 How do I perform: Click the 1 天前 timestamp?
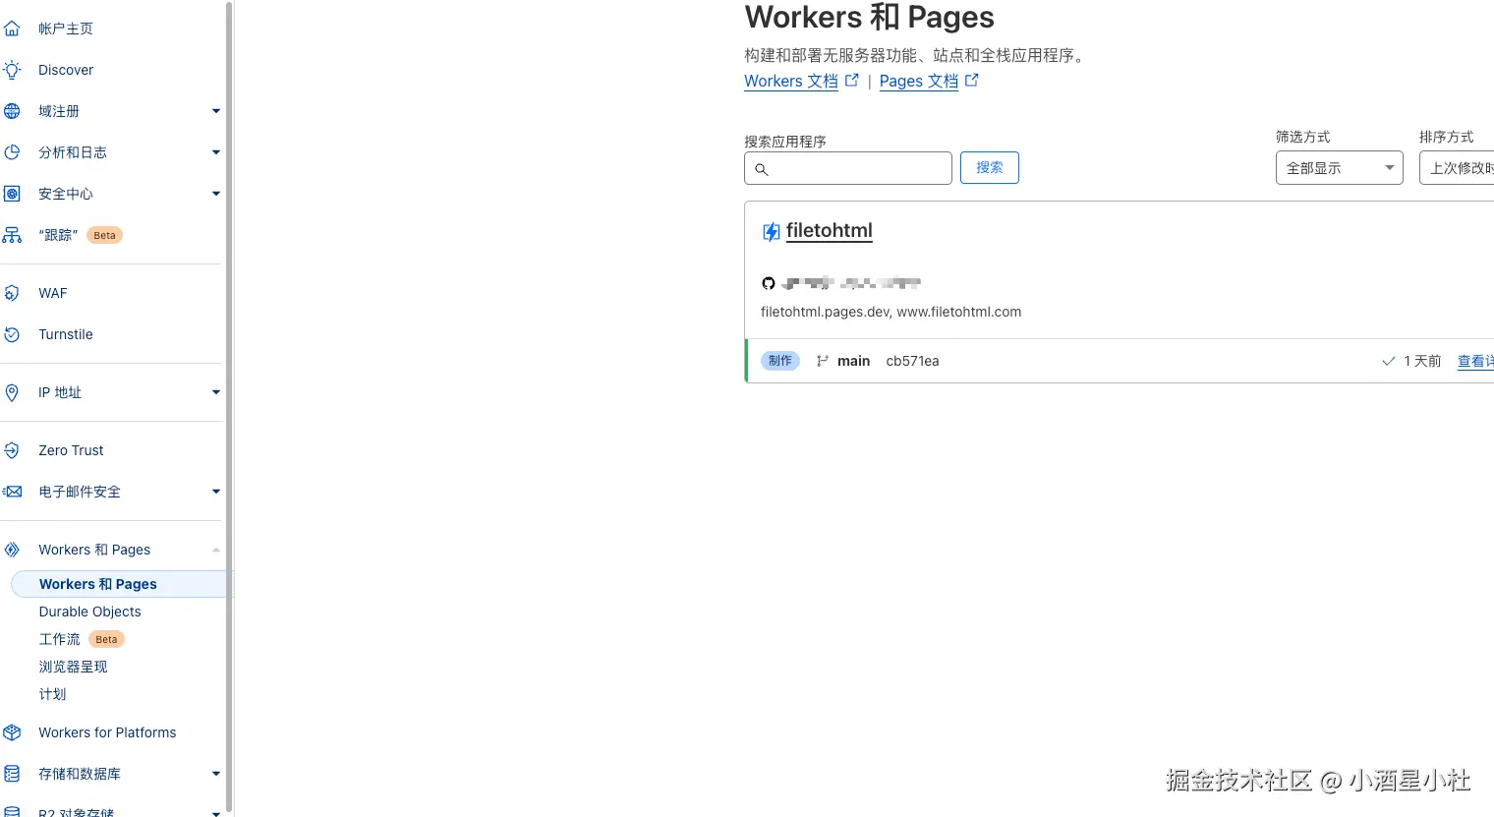[x=1422, y=361]
